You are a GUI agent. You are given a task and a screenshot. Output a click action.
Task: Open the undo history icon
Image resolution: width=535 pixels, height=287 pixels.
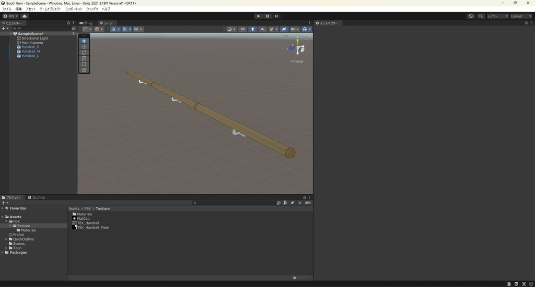point(471,16)
